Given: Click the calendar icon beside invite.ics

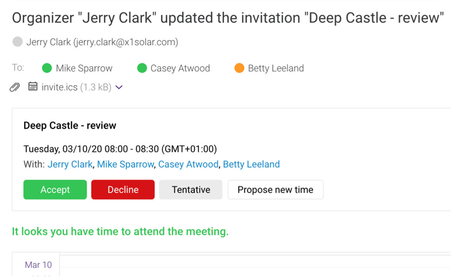Looking at the screenshot, I should tap(33, 86).
